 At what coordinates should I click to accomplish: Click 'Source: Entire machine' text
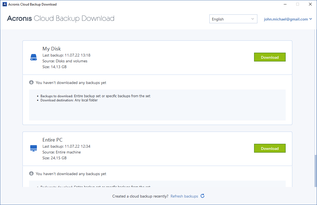point(62,152)
